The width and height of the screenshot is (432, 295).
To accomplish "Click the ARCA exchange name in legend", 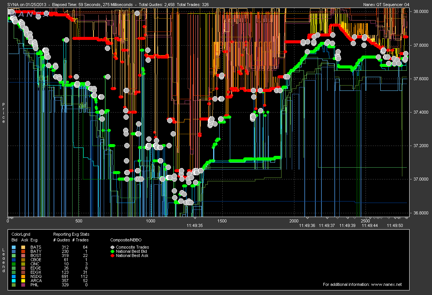I will [36, 281].
